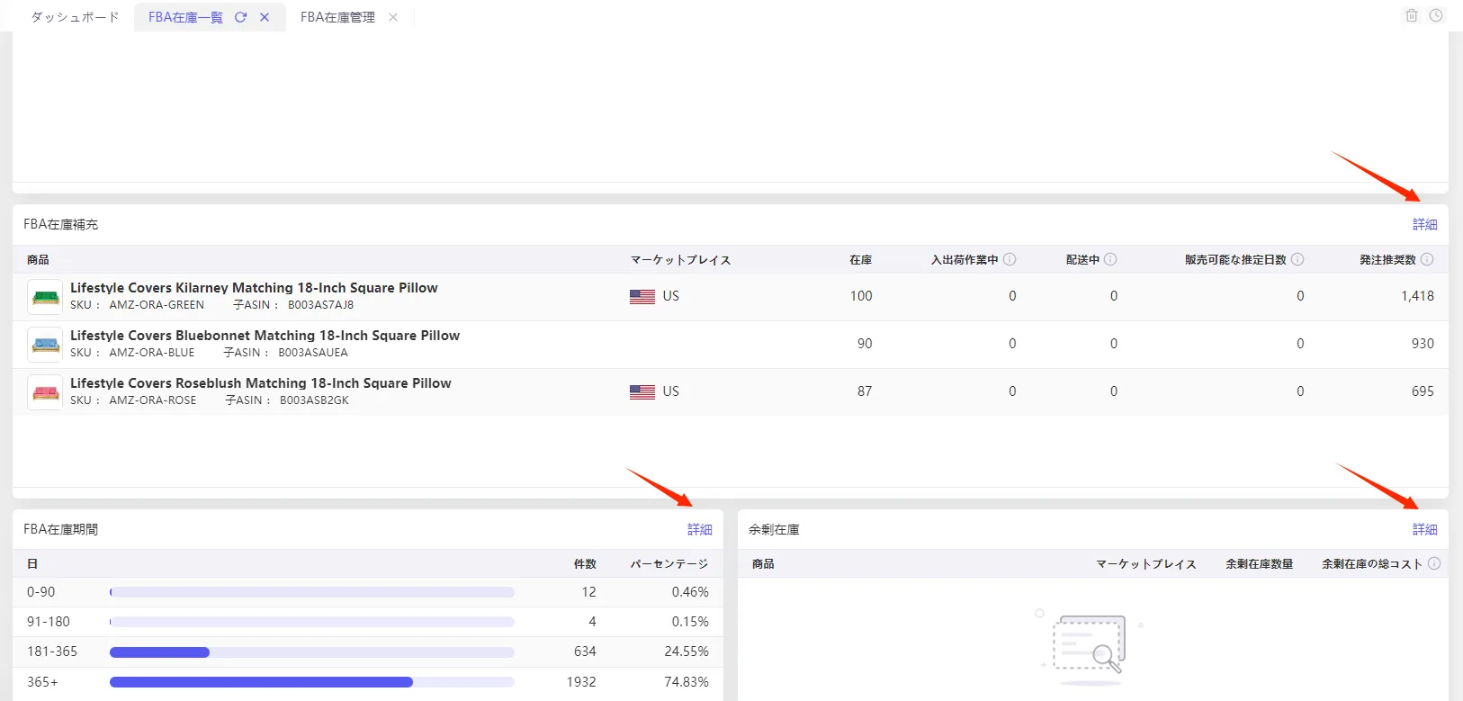
Task: Click ASIN B003ASAUEA
Action: point(312,353)
